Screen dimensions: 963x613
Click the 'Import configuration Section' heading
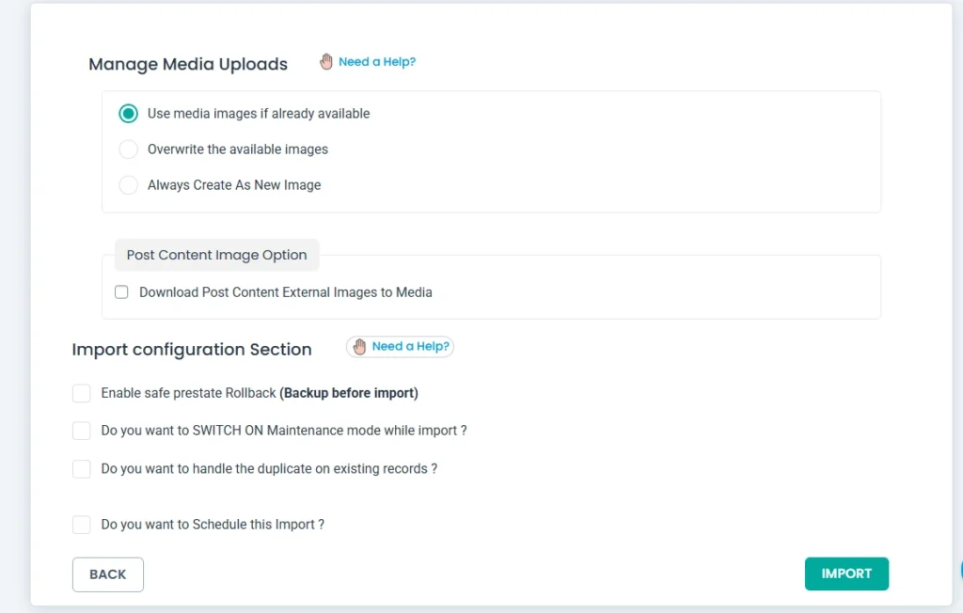192,350
